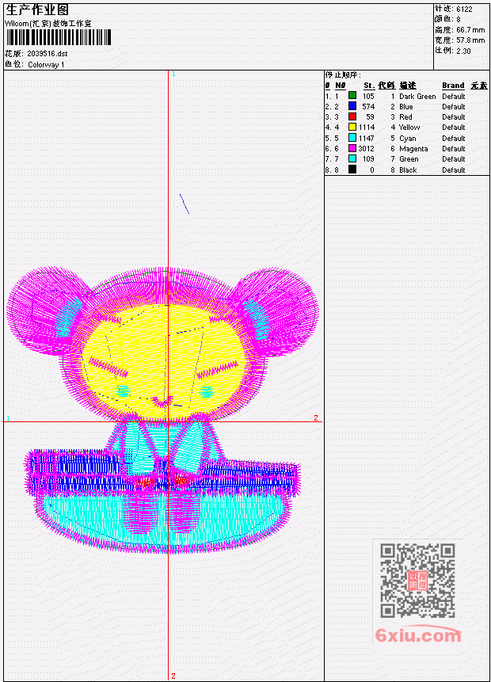Click stitch count 1114 in Yellow row

[x=367, y=128]
